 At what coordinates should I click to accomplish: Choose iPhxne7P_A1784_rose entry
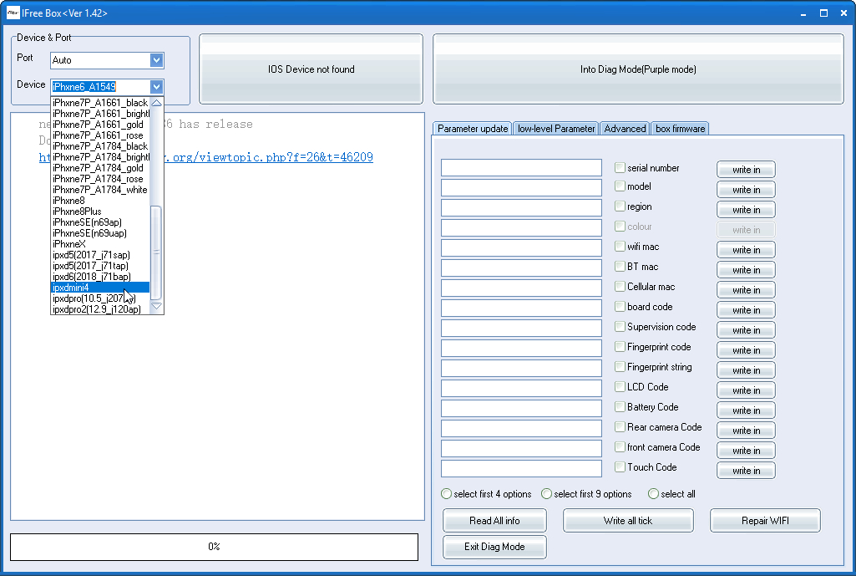click(100, 179)
